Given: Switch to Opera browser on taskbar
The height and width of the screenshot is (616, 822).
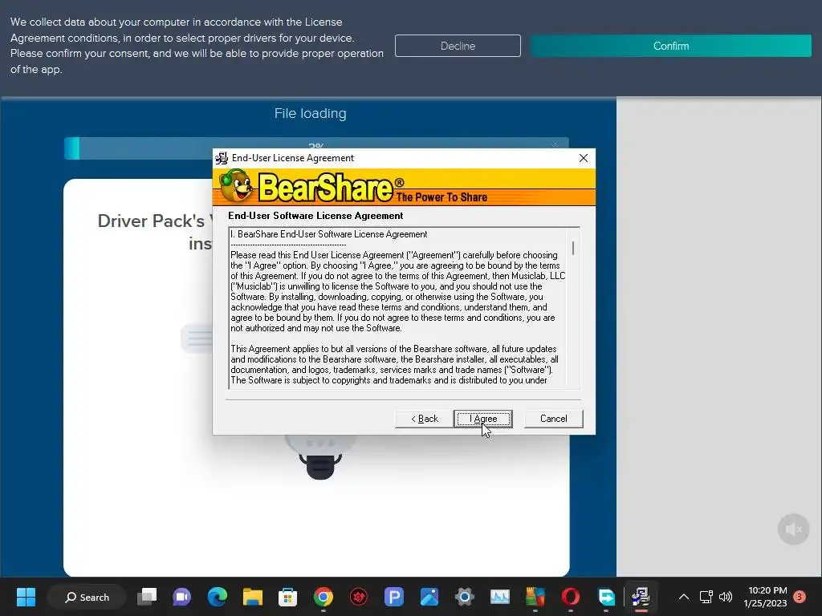Looking at the screenshot, I should coord(571,597).
